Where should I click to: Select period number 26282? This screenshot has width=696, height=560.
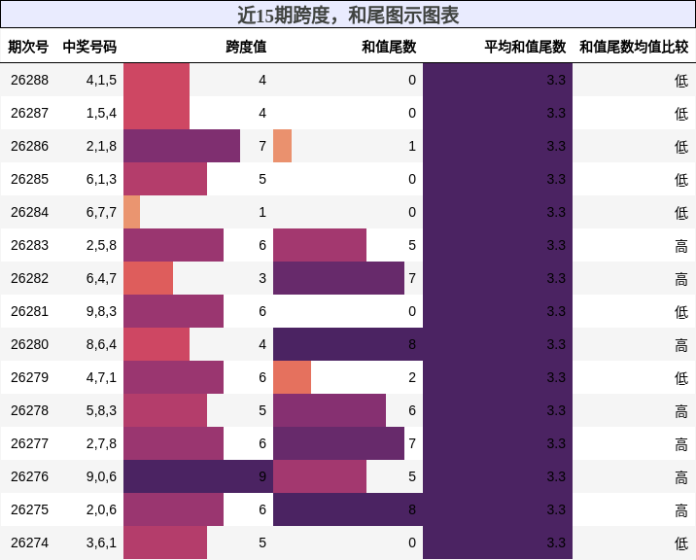(29, 278)
